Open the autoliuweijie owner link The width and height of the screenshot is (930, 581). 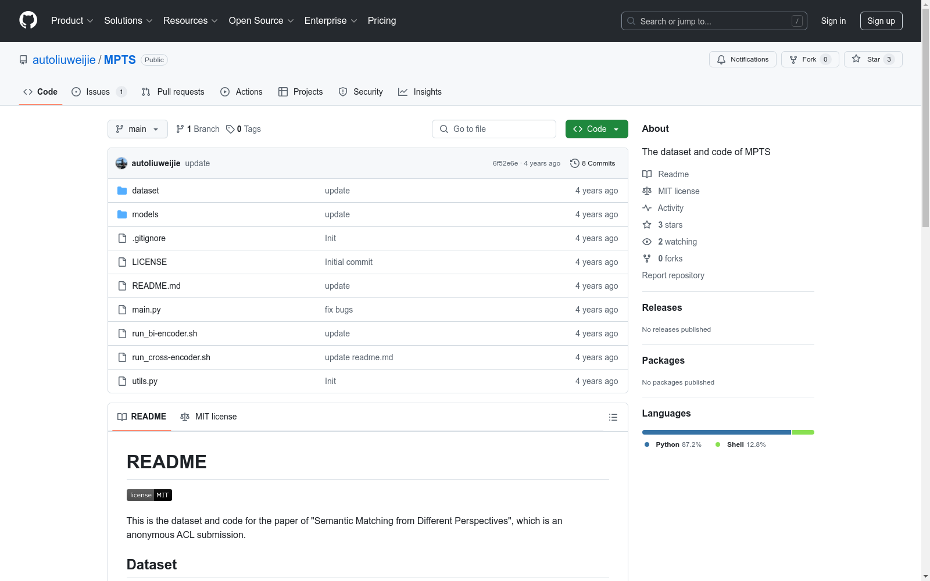pos(64,60)
